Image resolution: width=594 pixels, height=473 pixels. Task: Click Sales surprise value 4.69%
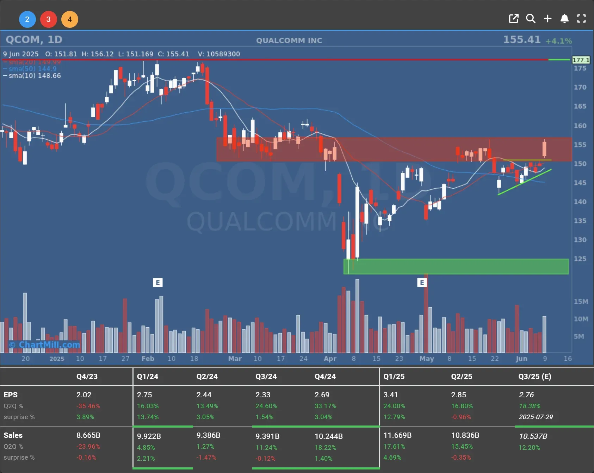[x=392, y=458]
